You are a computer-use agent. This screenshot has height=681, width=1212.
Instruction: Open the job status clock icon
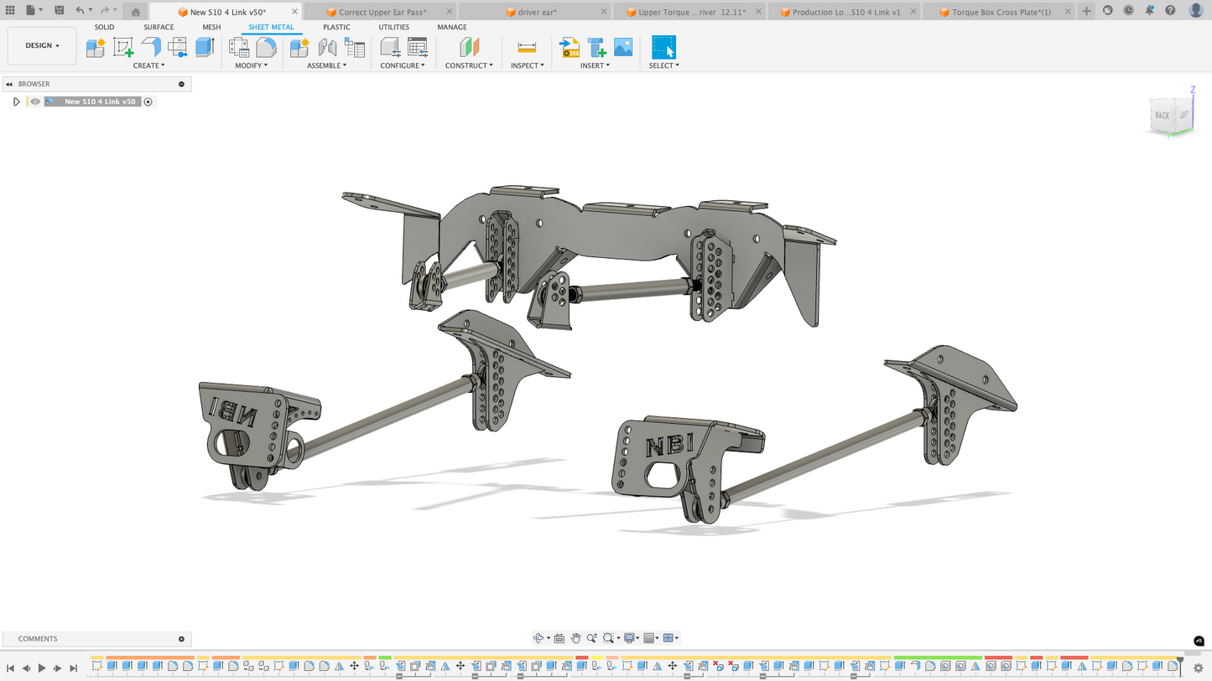tap(1129, 11)
